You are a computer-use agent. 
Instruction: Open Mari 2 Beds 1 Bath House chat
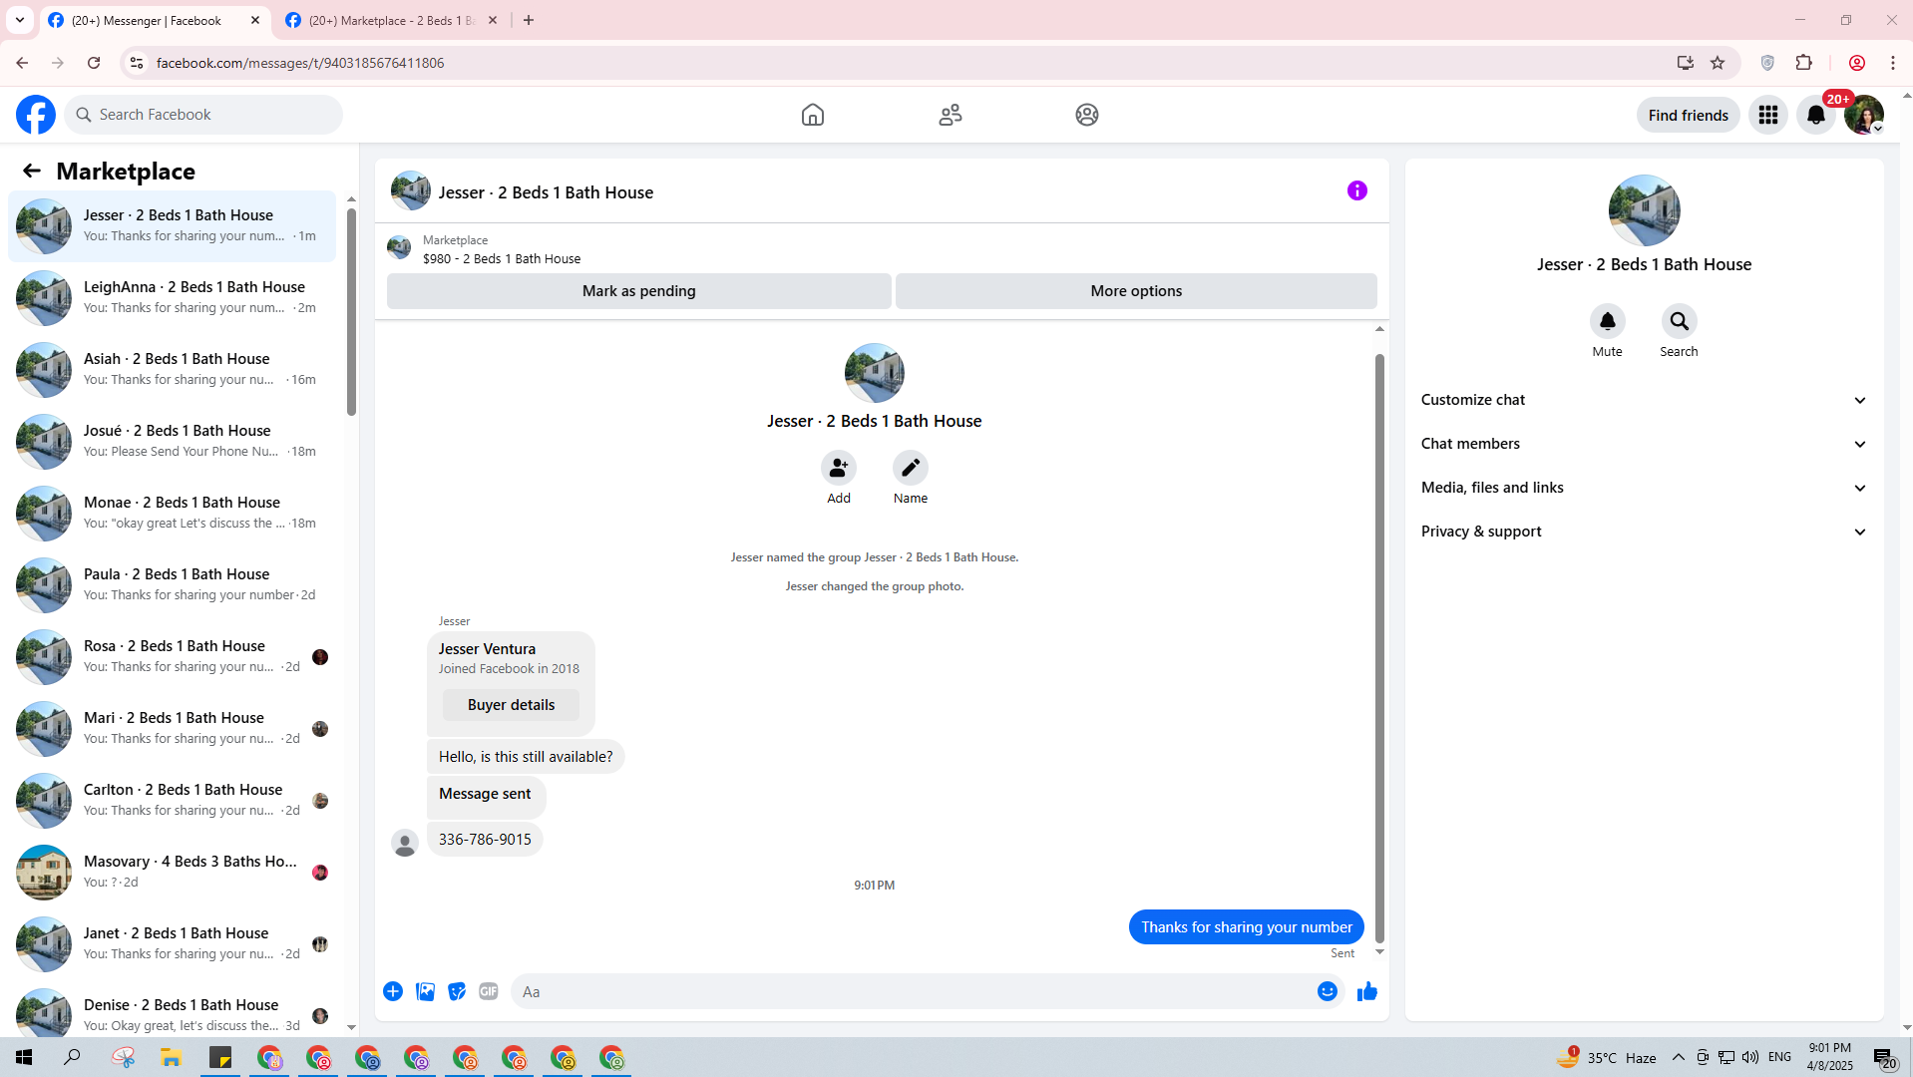(x=172, y=728)
